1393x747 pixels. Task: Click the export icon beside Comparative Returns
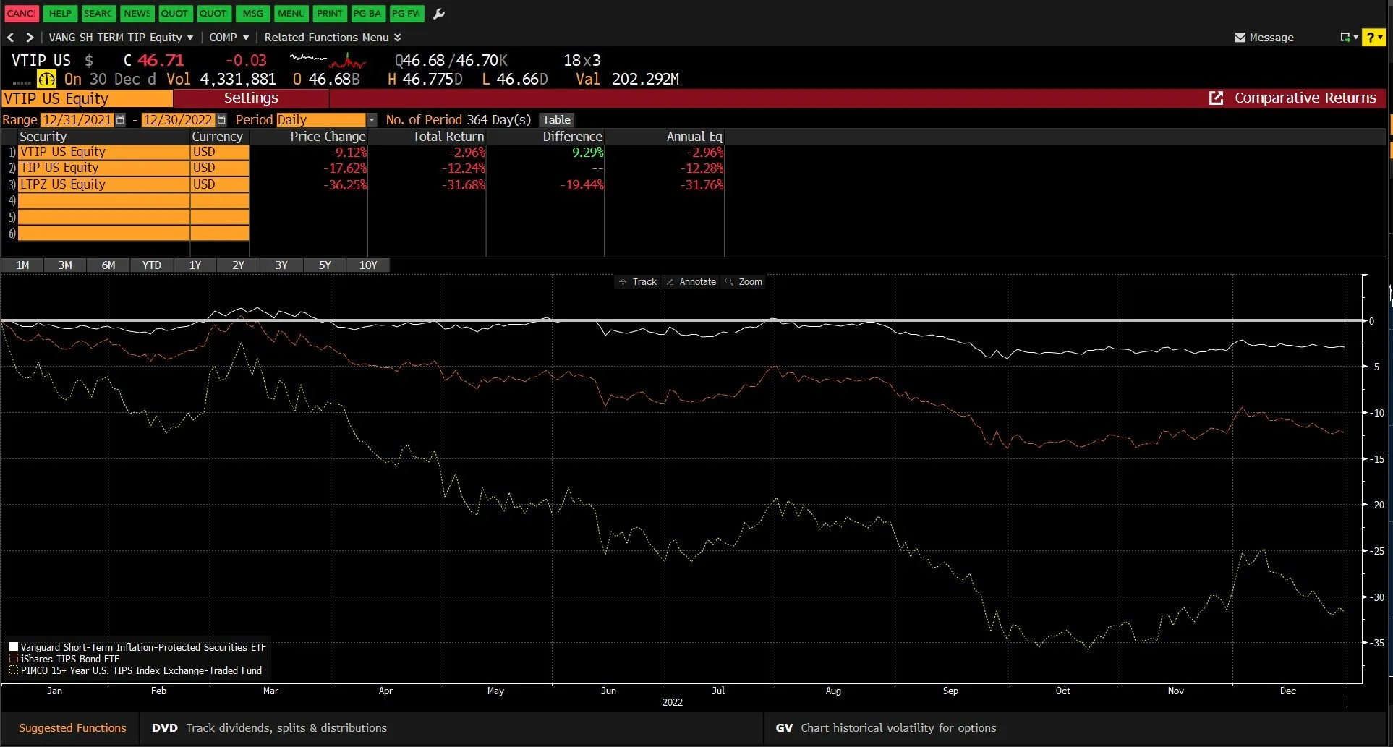[1217, 98]
